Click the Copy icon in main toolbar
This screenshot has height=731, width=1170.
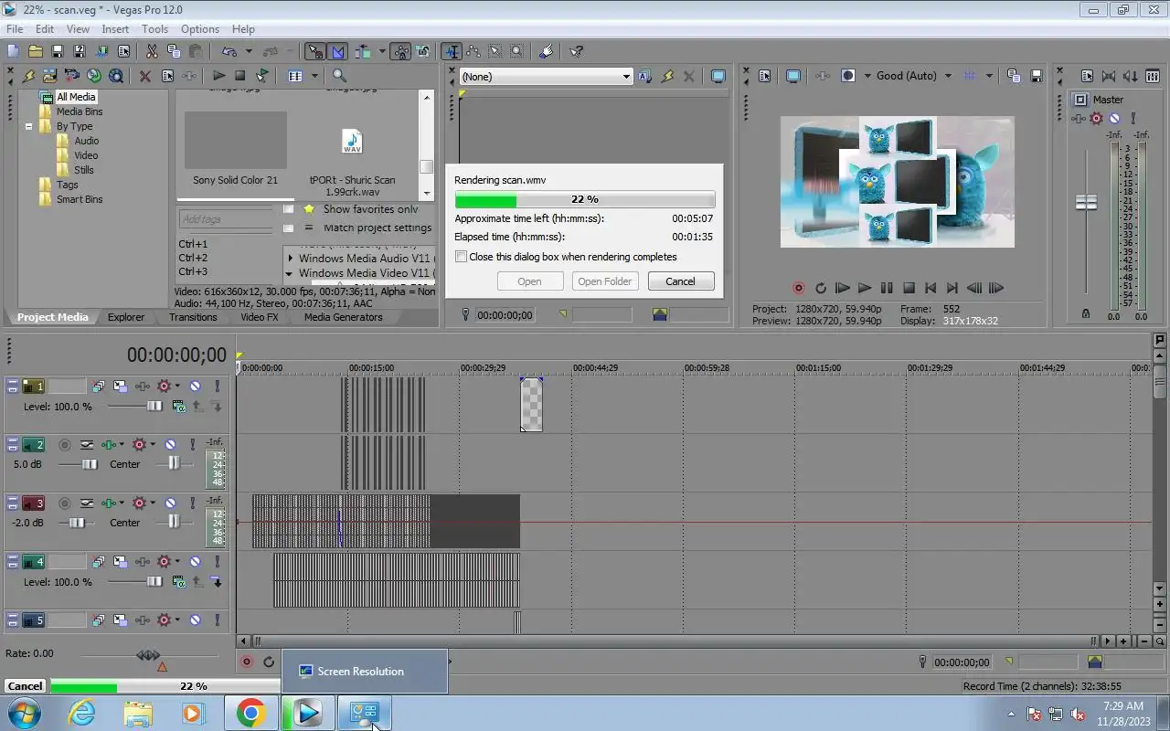(174, 51)
